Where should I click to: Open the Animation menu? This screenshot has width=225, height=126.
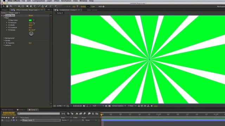coord(66,1)
